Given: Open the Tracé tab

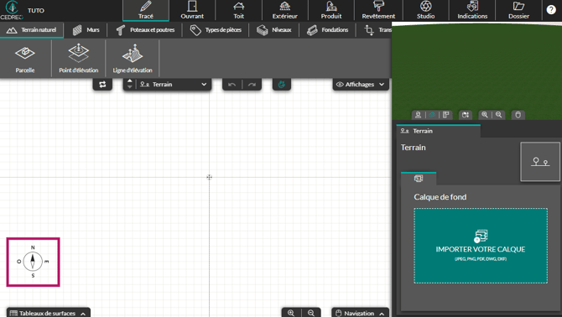Looking at the screenshot, I should coord(145,10).
